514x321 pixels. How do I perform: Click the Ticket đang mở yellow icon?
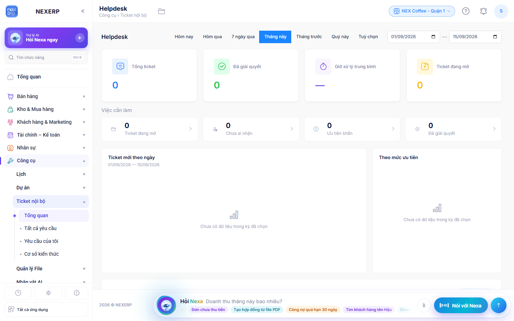(x=425, y=66)
